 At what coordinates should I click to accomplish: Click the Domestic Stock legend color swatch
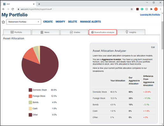[x=30, y=90]
